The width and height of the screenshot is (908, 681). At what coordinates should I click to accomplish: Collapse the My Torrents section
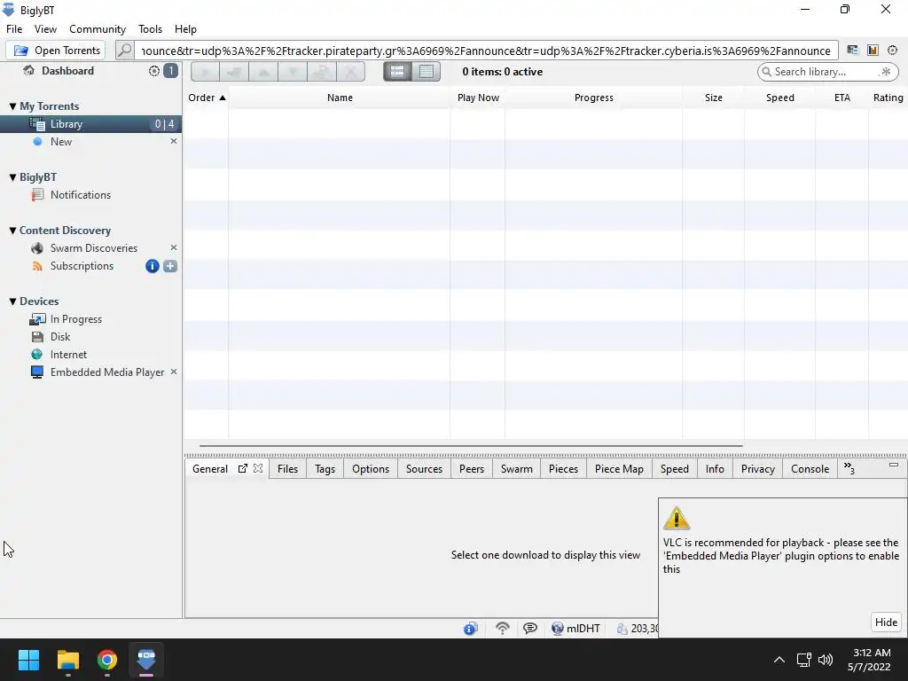pos(12,106)
